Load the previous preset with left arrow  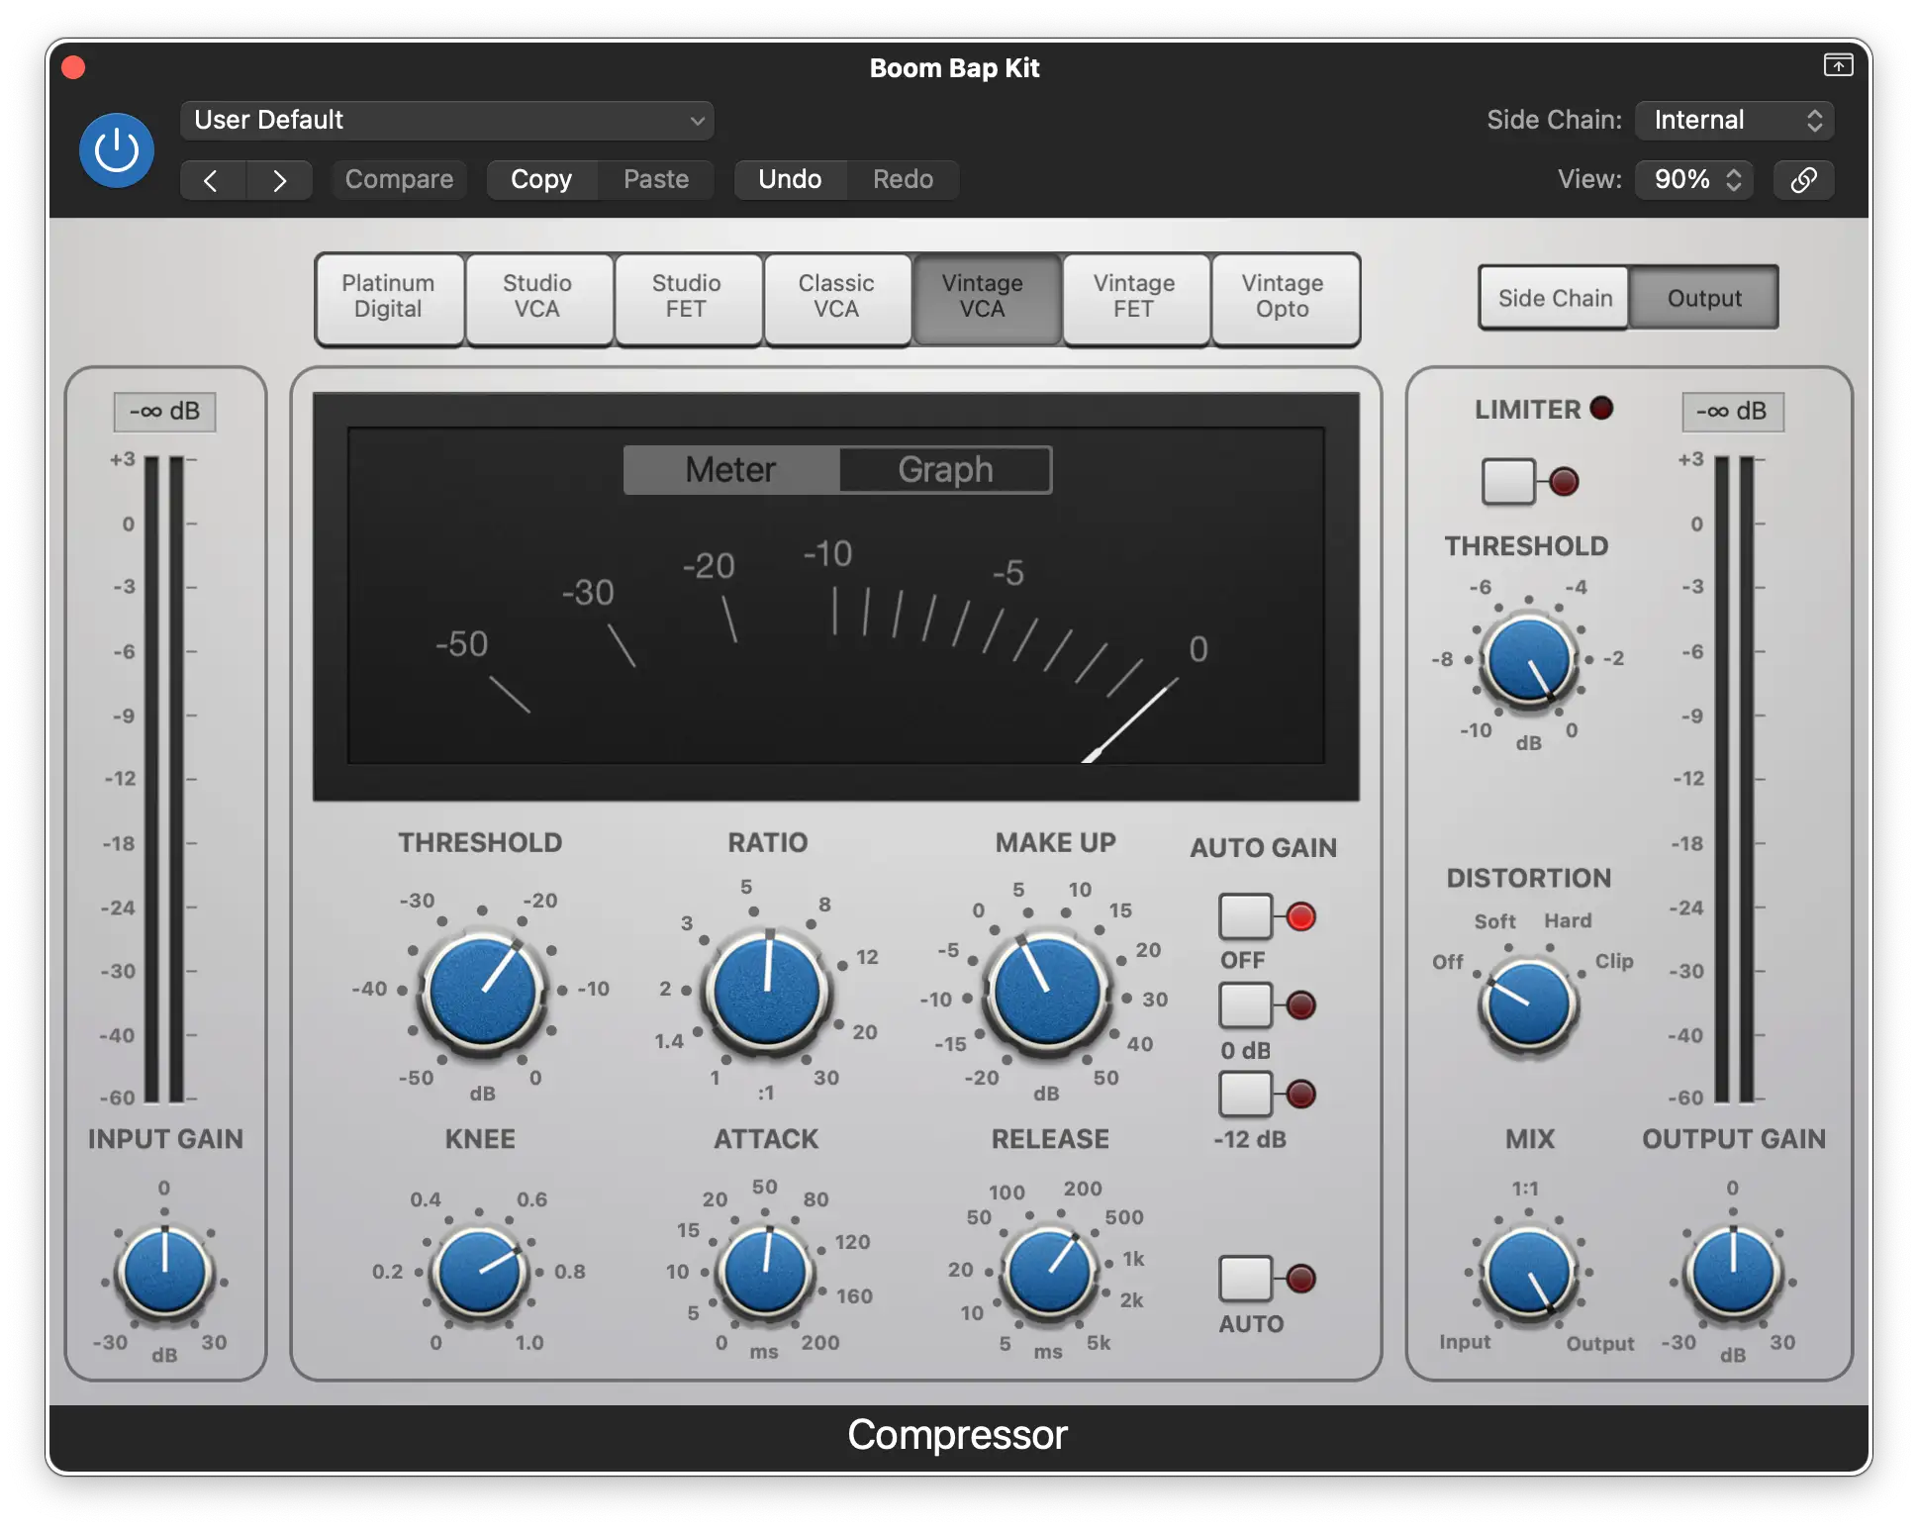tap(212, 180)
